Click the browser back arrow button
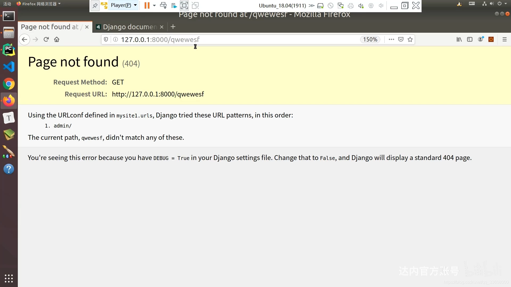 point(24,39)
